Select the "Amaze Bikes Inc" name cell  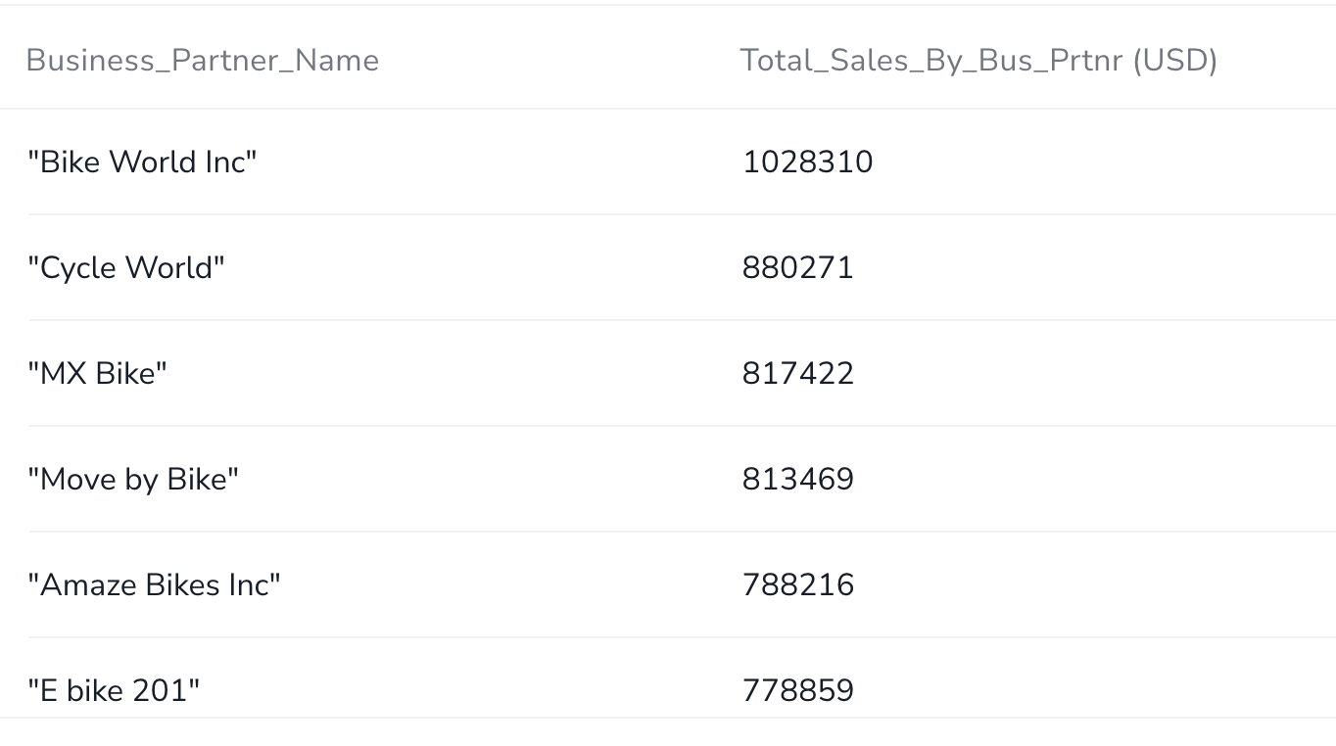(154, 584)
